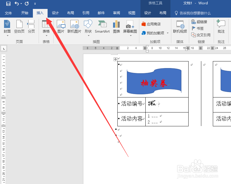Expand the 表格 dropdown arrow

(46, 36)
